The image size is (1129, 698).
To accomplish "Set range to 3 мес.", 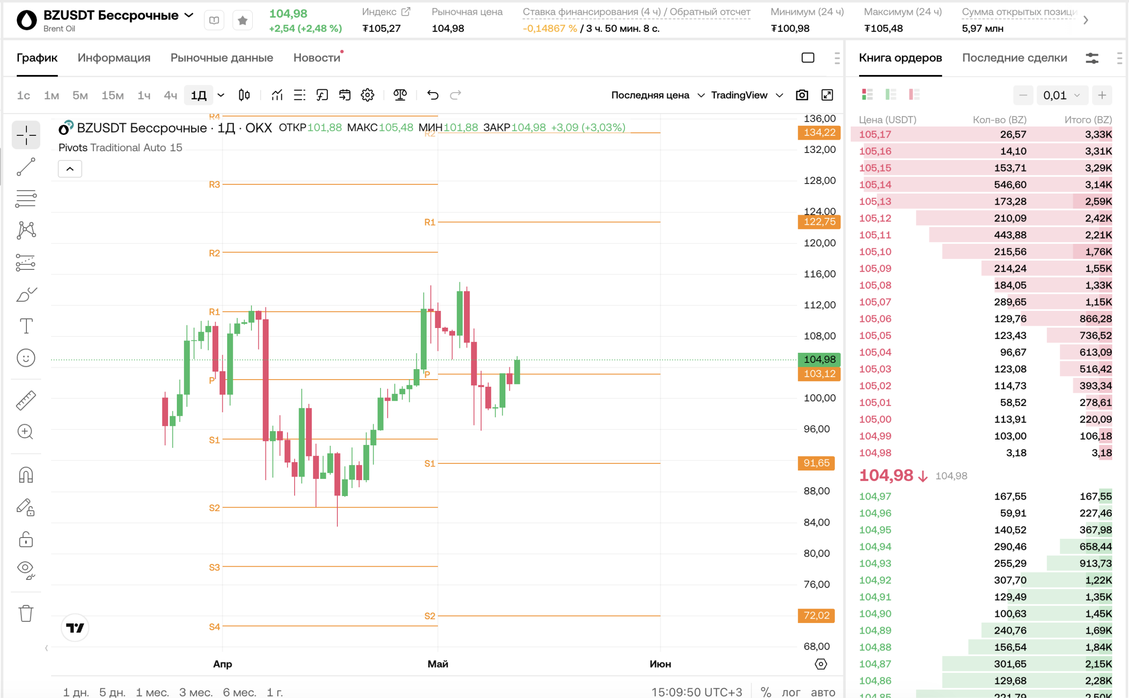I will 196,692.
